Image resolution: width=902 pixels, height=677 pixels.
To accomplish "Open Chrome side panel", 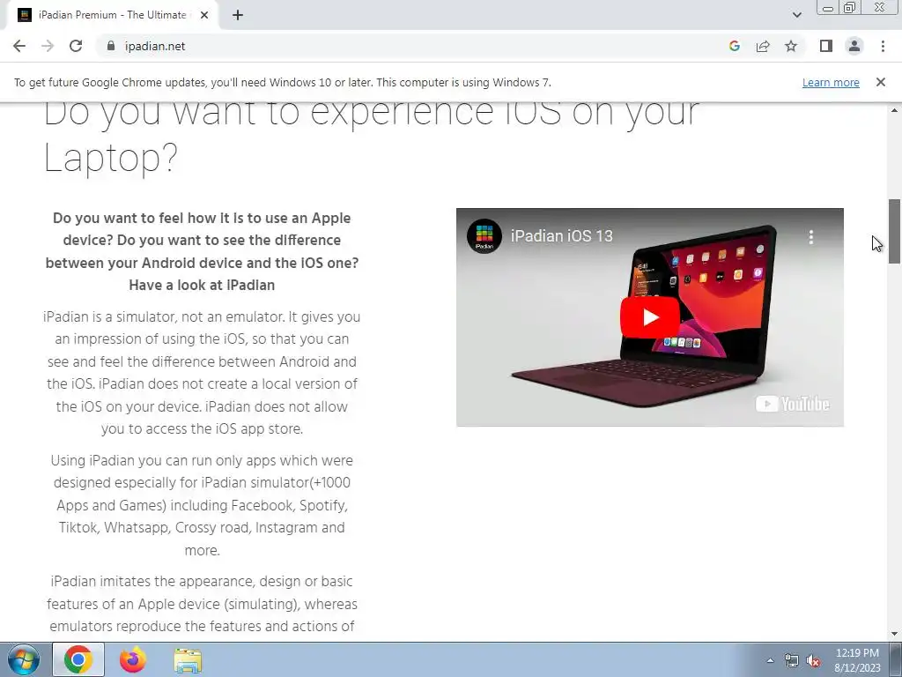I will tap(826, 46).
